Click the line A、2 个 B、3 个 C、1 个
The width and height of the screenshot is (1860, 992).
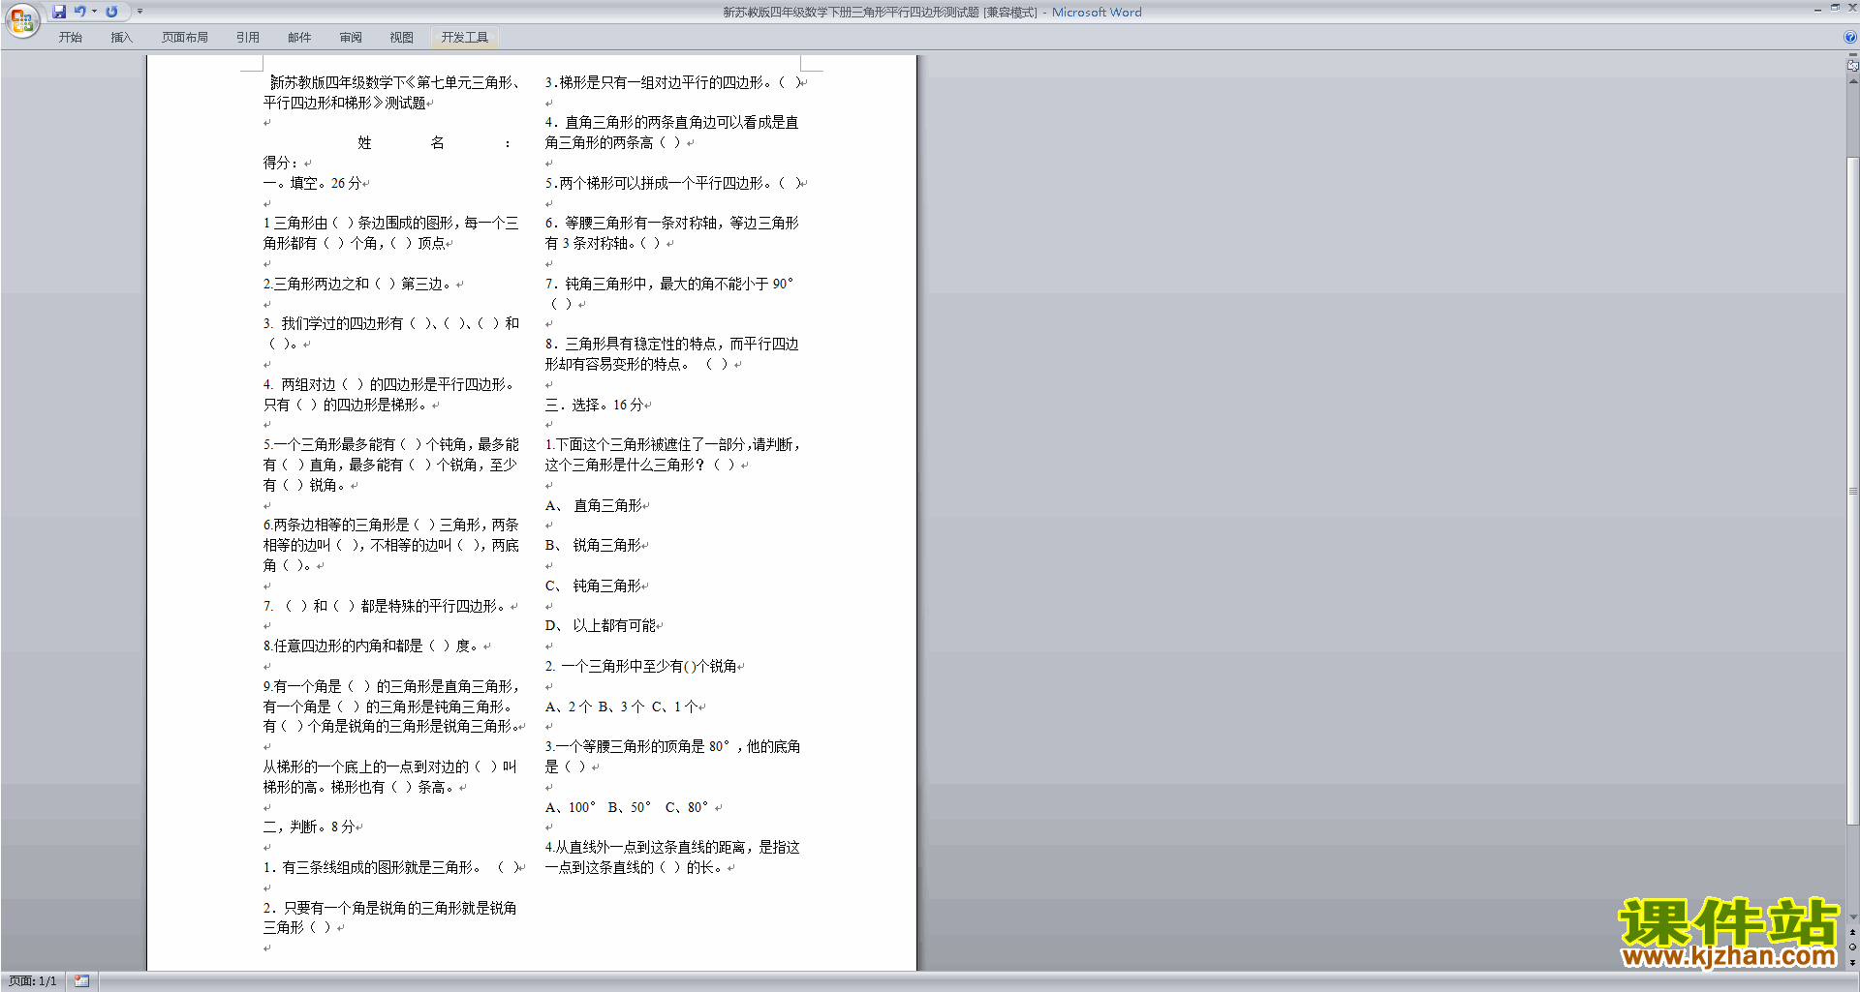[622, 706]
